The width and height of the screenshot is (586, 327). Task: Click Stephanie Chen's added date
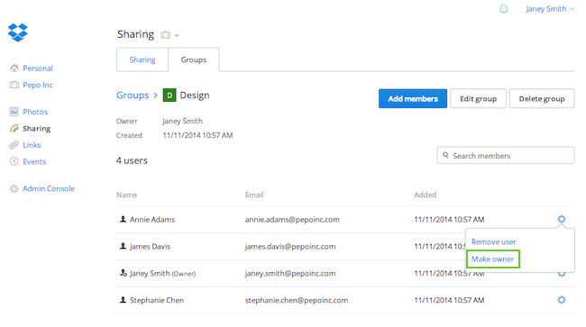[449, 300]
